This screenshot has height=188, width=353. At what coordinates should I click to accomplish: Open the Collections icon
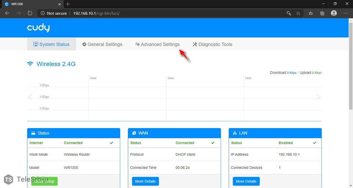pyautogui.click(x=322, y=13)
